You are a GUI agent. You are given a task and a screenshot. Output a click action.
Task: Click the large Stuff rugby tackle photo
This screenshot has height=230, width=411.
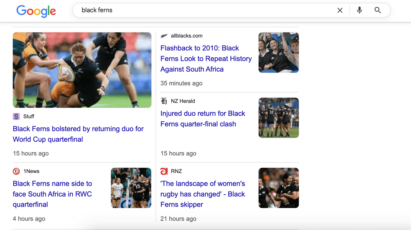[x=82, y=70]
